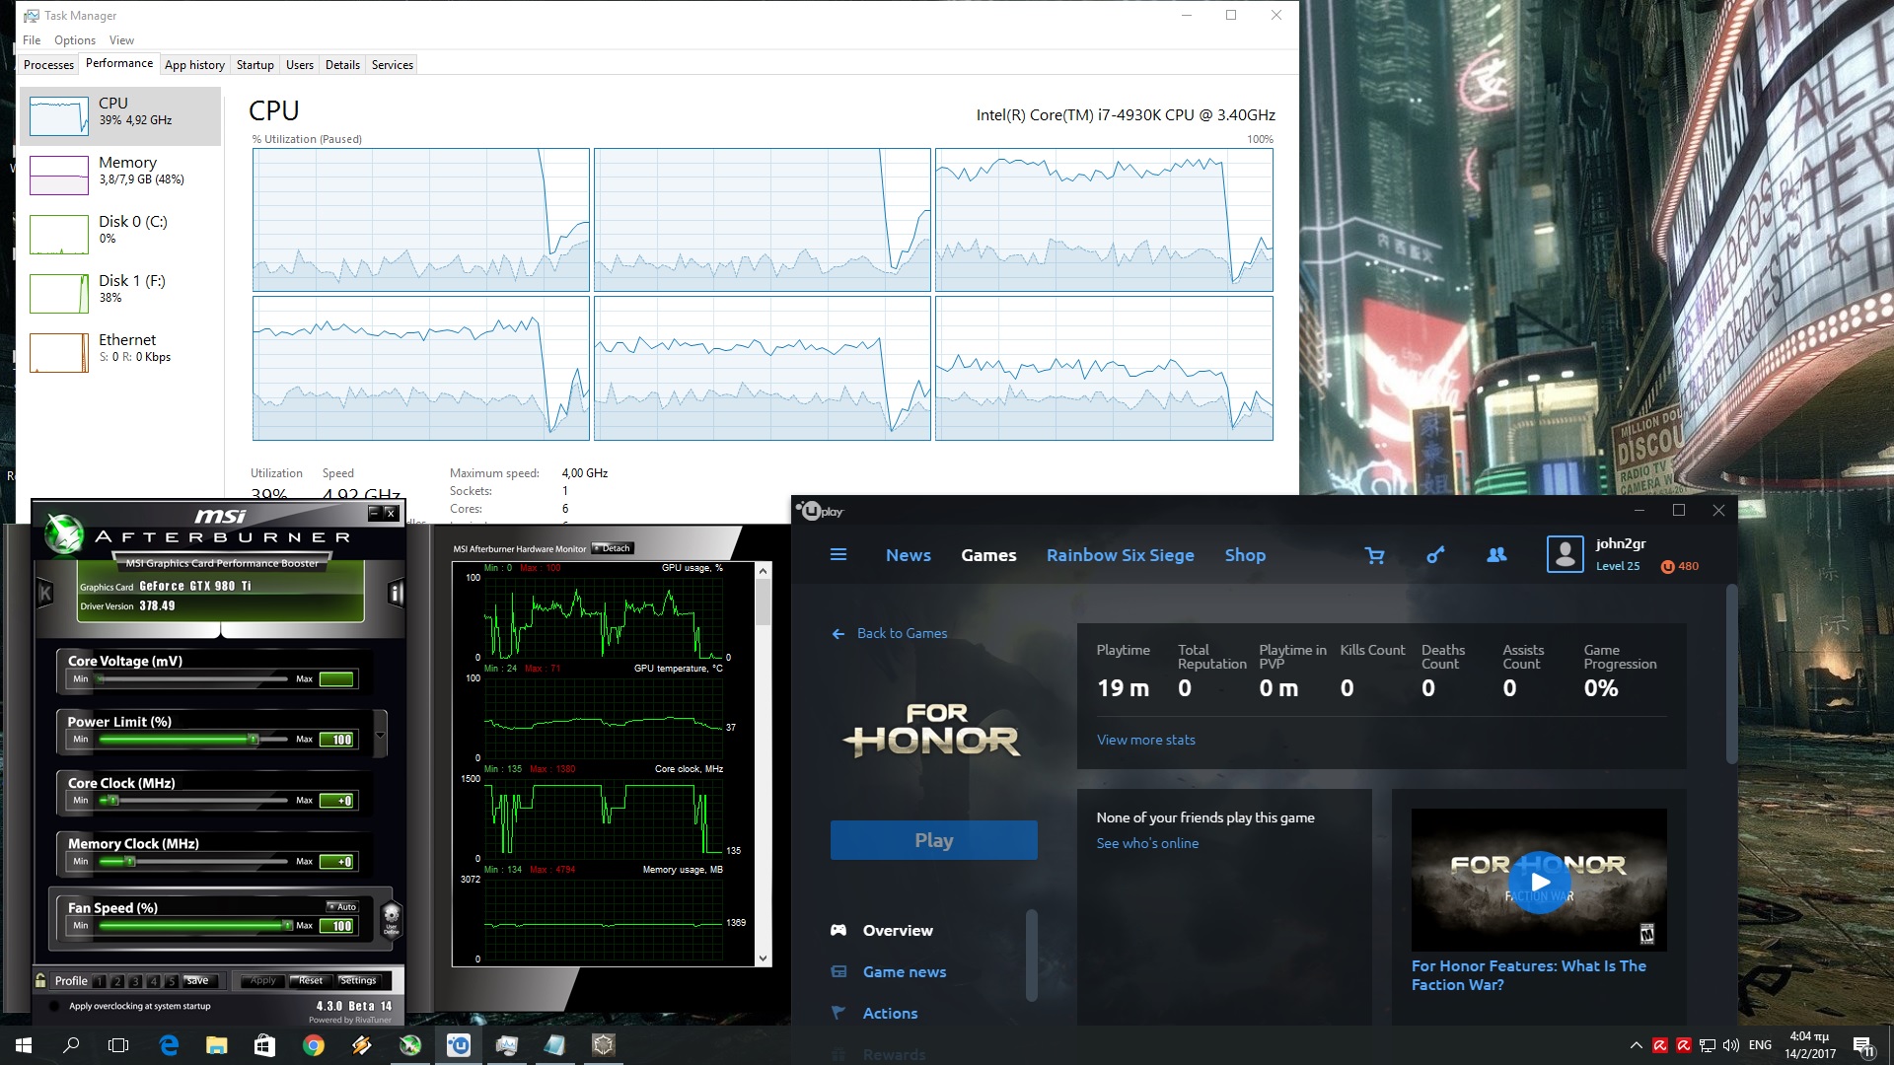Click the Uplay key activation icon
This screenshot has height=1065, width=1894.
pyautogui.click(x=1435, y=555)
